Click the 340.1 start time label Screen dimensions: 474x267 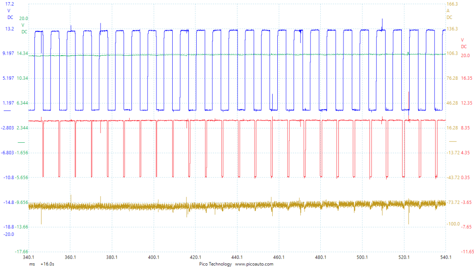[x=29, y=257]
